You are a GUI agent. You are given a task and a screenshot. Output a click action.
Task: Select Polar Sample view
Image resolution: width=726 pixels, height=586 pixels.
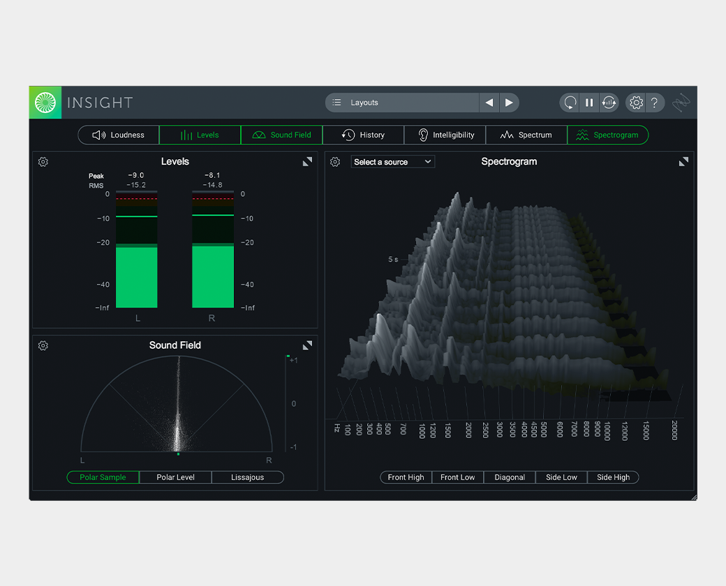click(x=103, y=477)
